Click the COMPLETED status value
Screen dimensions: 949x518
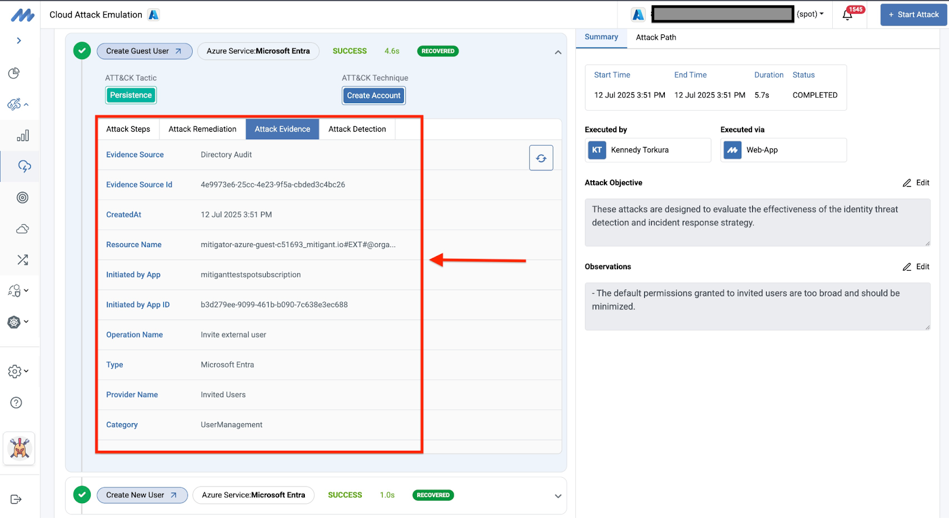point(815,95)
